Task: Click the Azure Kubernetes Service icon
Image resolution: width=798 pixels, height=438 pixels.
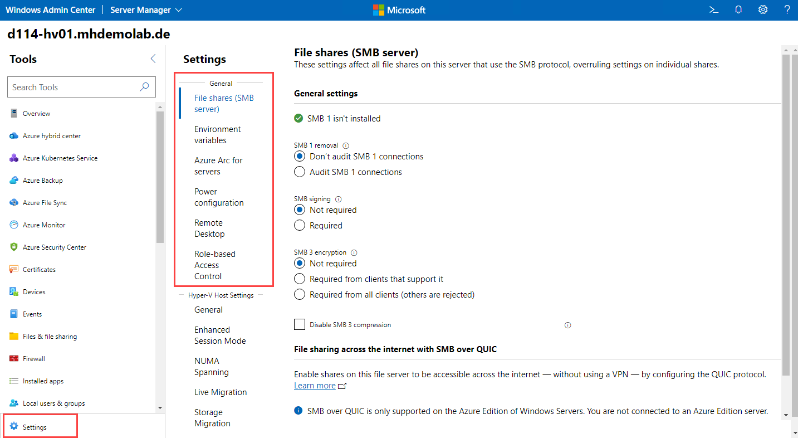Action: pyautogui.click(x=14, y=158)
